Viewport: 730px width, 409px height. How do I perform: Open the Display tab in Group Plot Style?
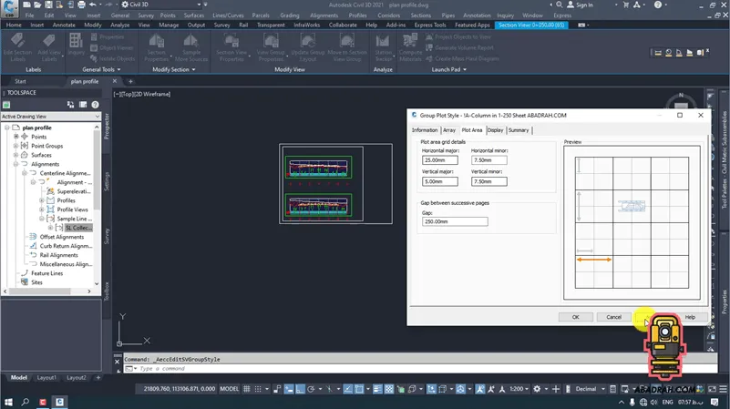coord(495,130)
